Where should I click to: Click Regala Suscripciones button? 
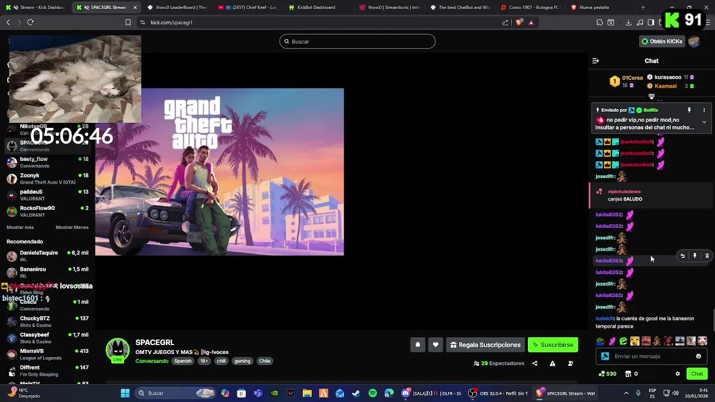[x=485, y=345]
